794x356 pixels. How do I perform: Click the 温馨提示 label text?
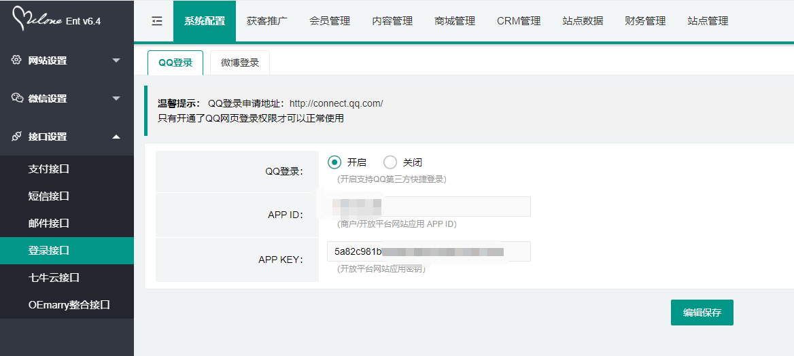tap(179, 103)
